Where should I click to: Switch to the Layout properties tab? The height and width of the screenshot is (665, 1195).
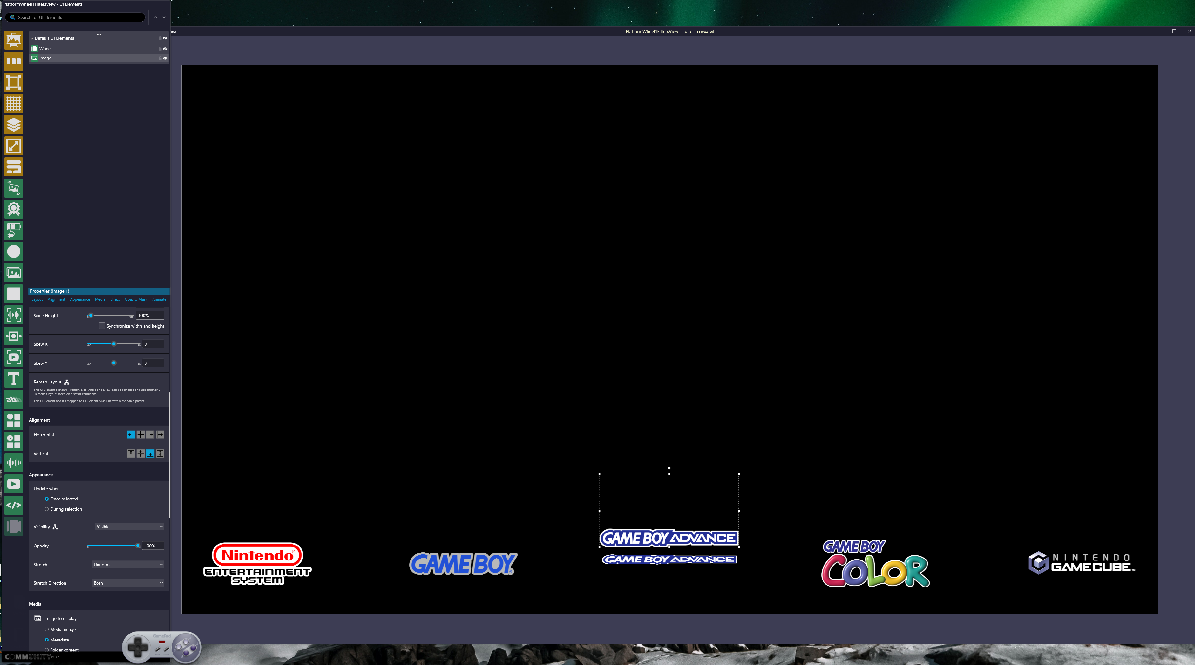point(37,300)
